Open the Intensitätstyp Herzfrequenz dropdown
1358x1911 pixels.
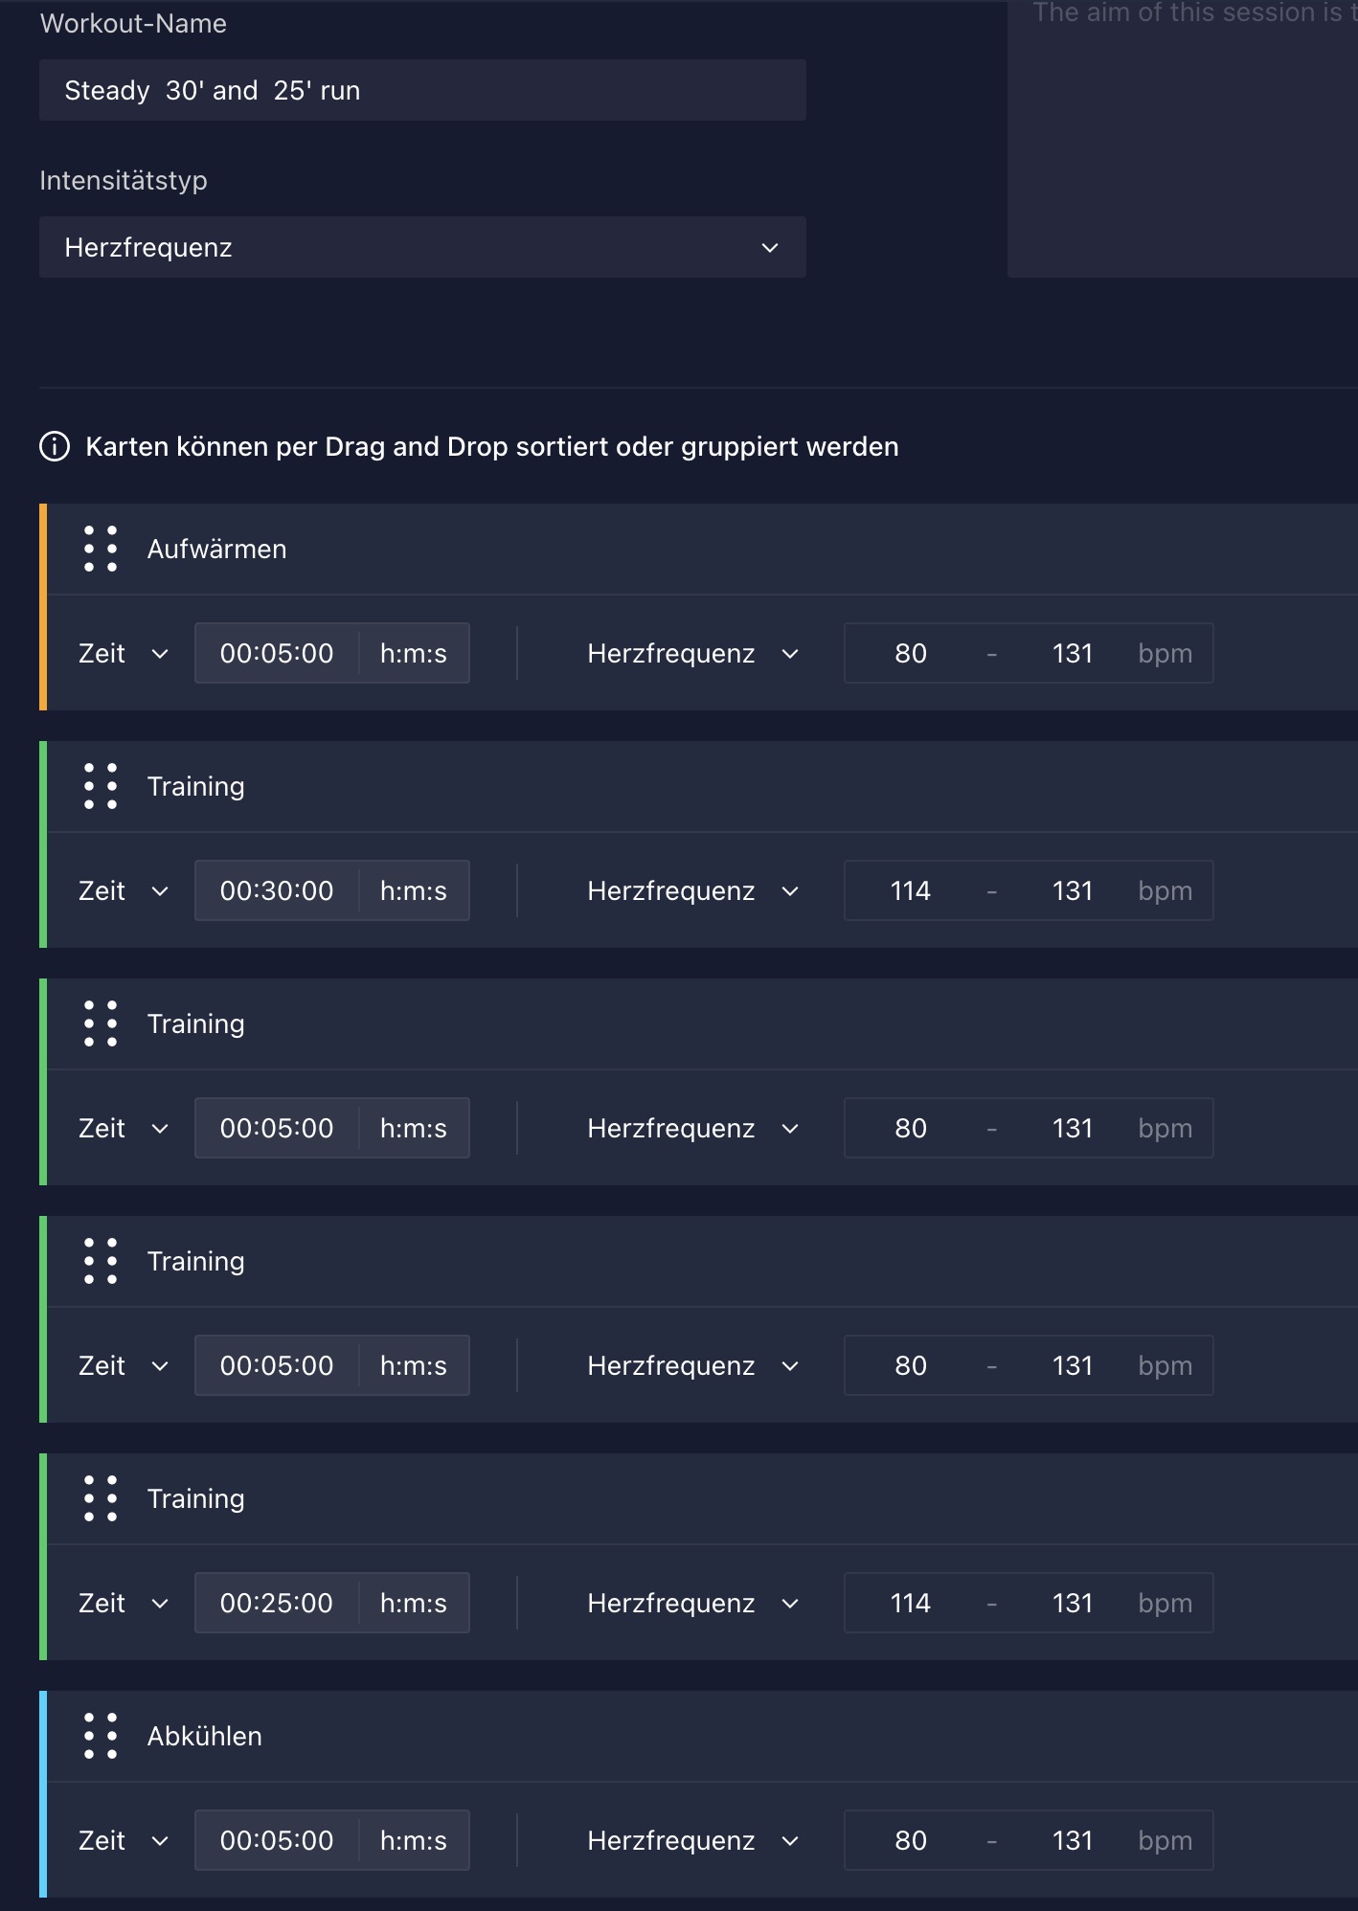[x=422, y=248]
